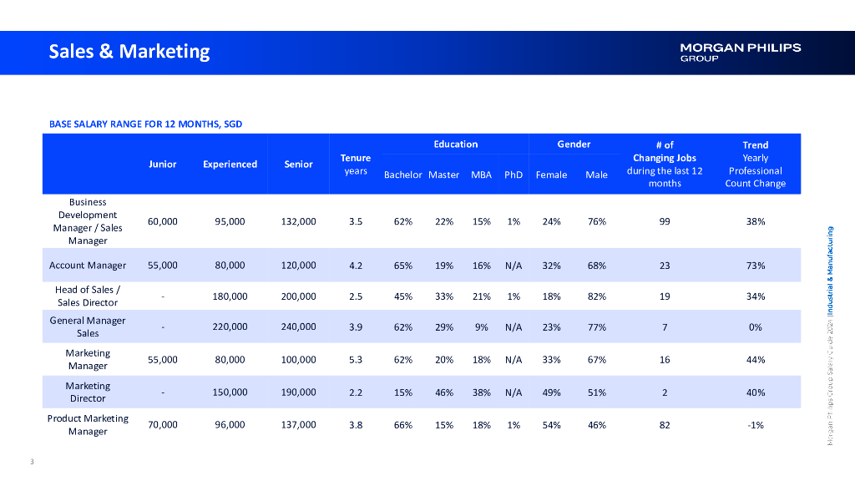The image size is (855, 481).
Task: Click the base salary range SGD caption
Action: click(x=145, y=124)
